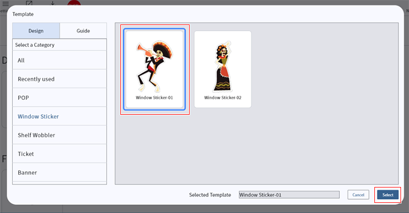Click the red circular icon in top bar
Image resolution: width=409 pixels, height=213 pixels.
coord(74,3)
